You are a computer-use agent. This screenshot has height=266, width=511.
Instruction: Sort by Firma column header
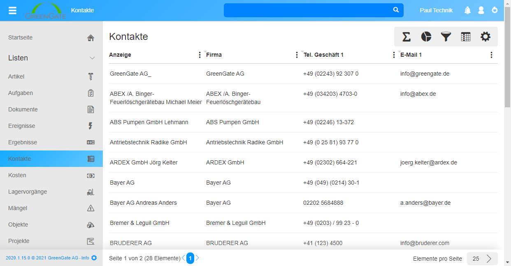[214, 55]
